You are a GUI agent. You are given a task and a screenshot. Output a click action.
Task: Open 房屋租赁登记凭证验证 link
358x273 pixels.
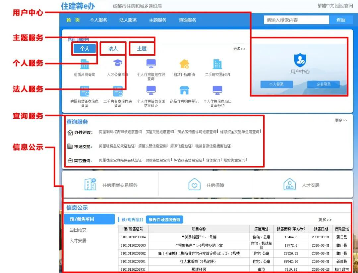pyautogui.click(x=117, y=146)
